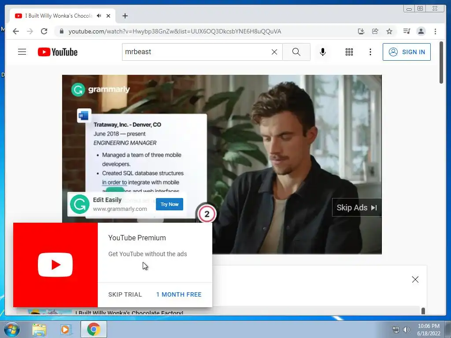451x338 pixels.
Task: Click the Grammarly logo in ad overlay
Action: (80, 204)
